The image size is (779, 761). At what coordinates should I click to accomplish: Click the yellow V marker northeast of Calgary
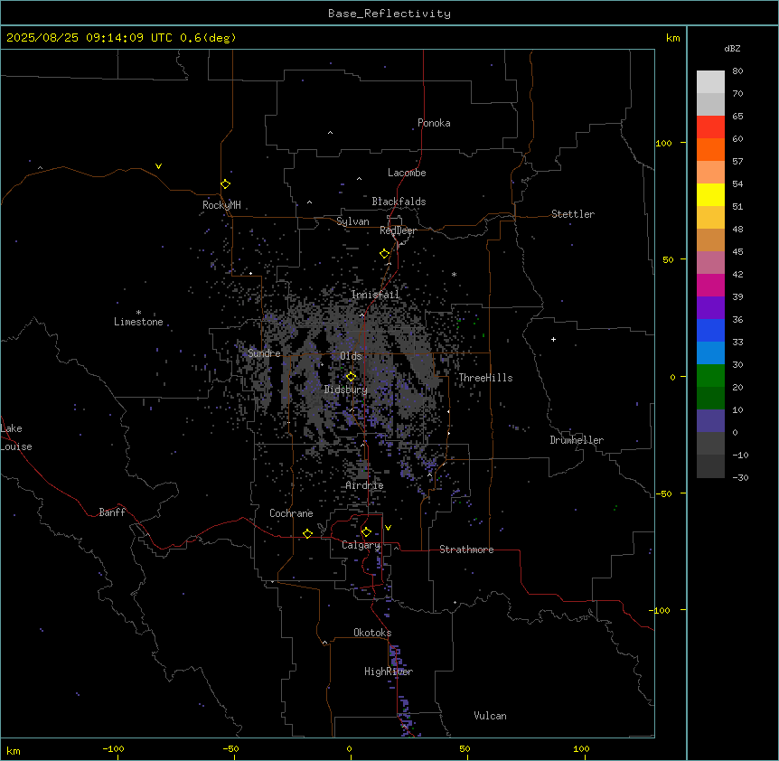point(388,528)
